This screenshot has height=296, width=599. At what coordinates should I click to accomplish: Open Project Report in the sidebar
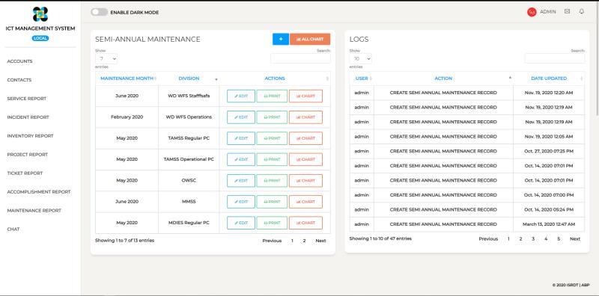[x=28, y=155]
